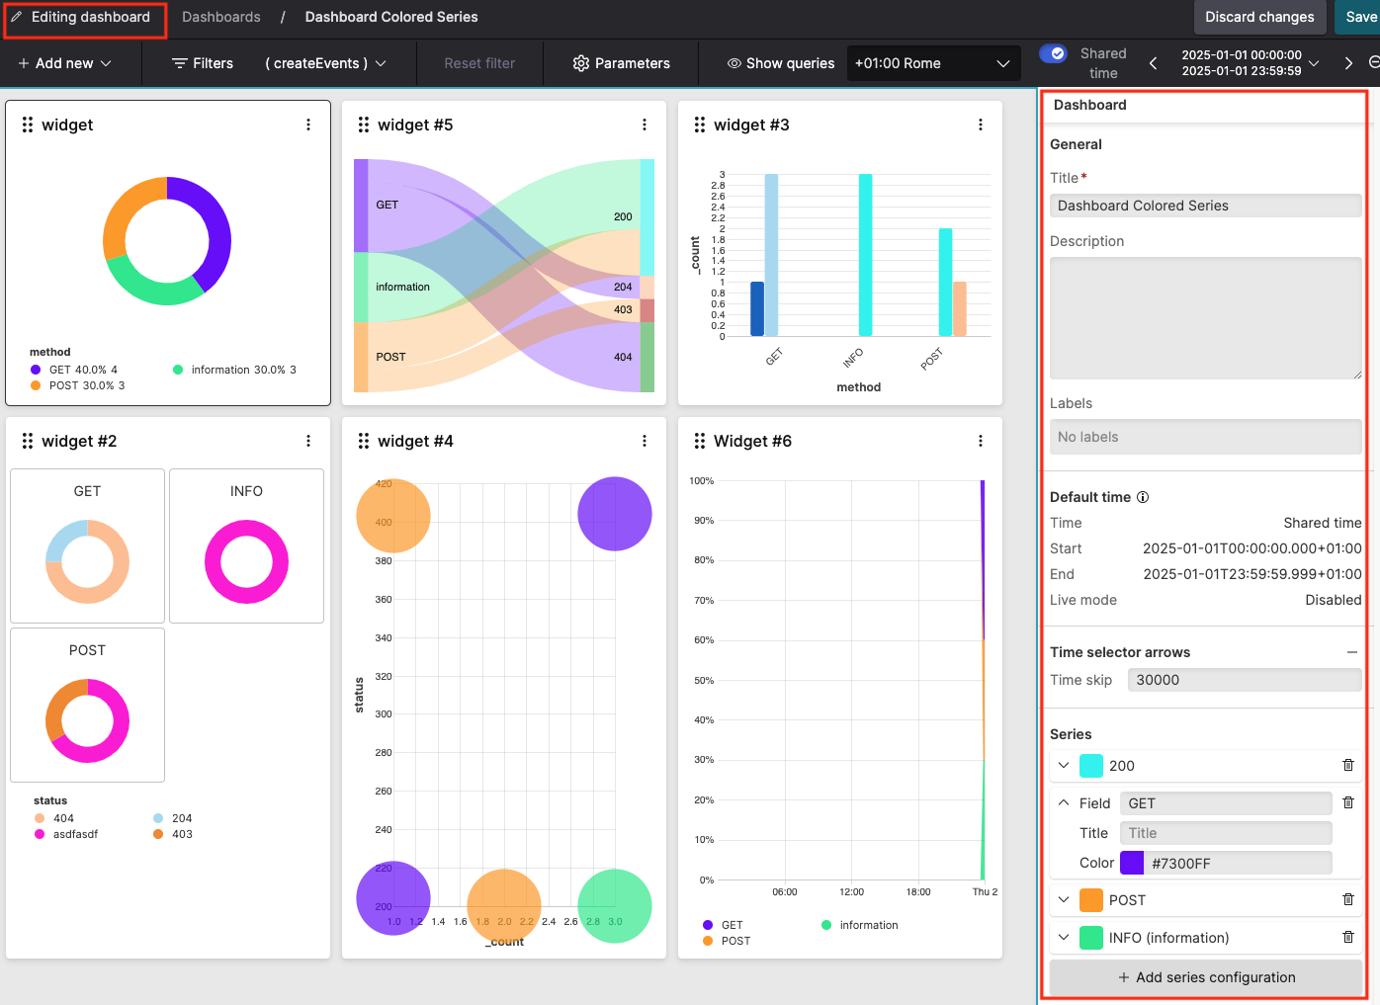
Task: Toggle 204 status legend in widget #2
Action: tap(173, 818)
